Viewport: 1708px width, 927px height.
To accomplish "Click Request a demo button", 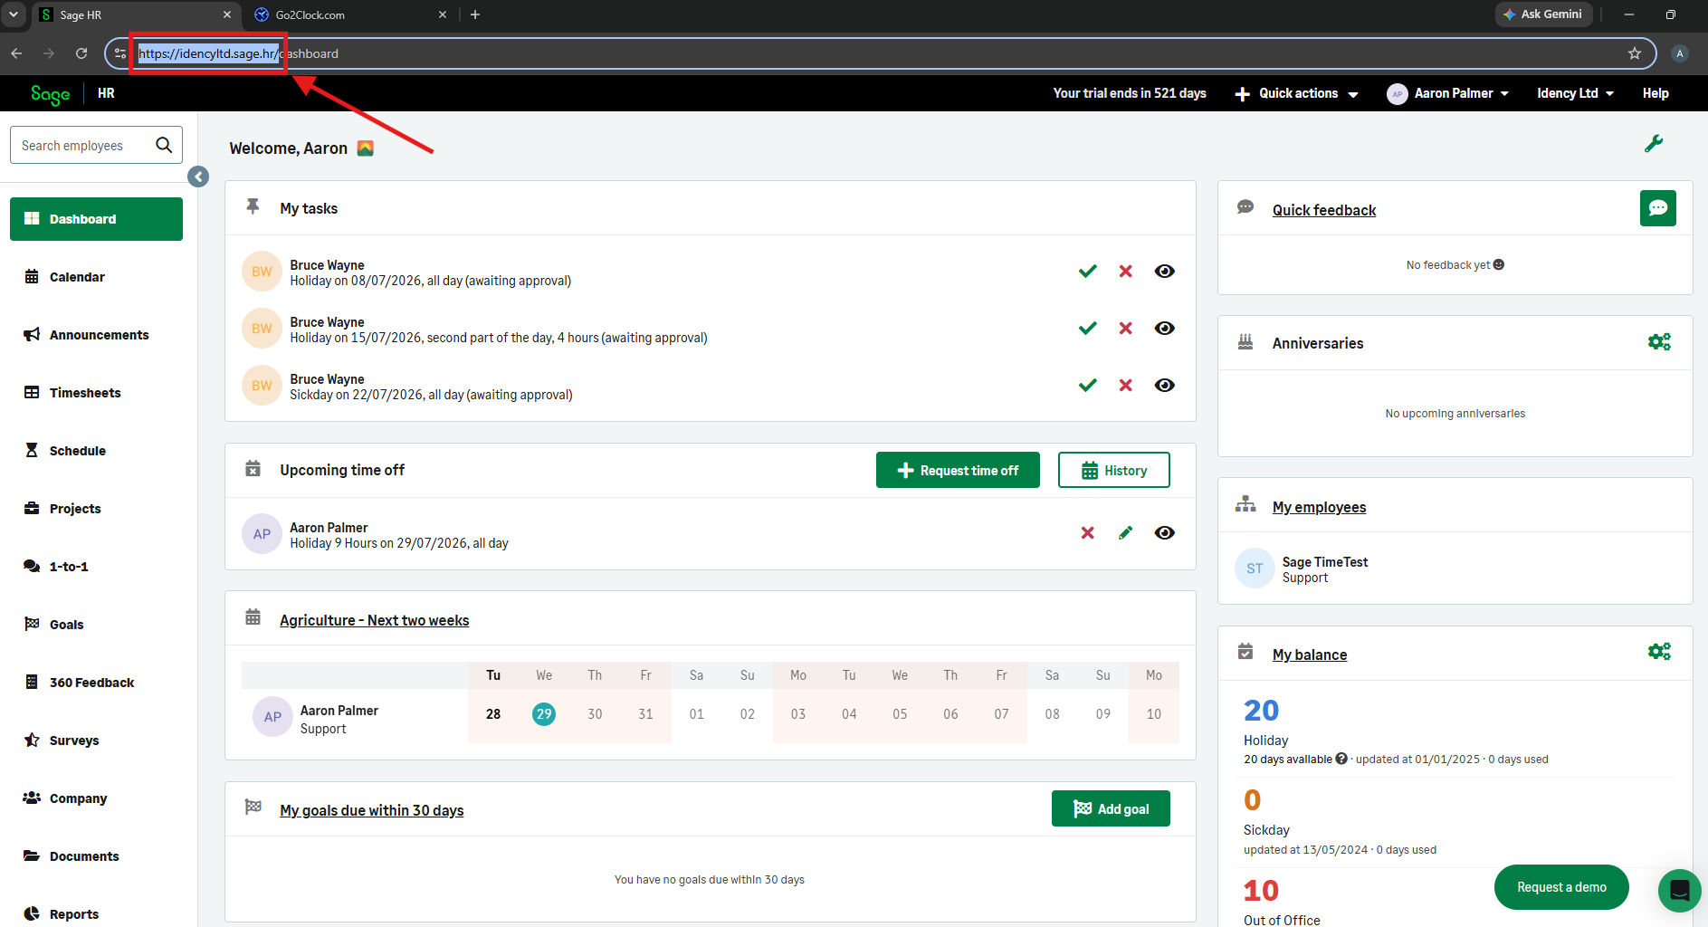I will click(x=1561, y=887).
